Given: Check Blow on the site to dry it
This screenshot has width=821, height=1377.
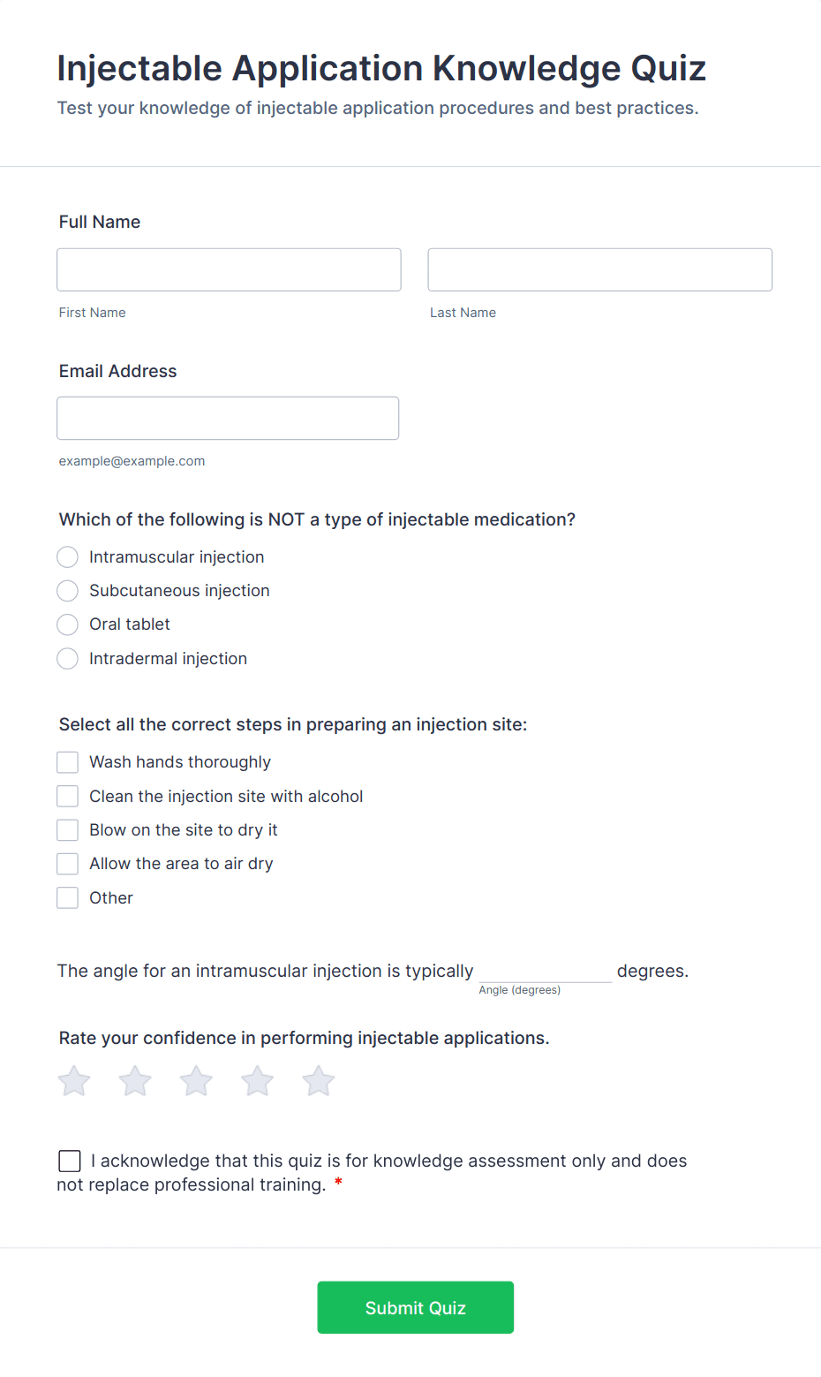Looking at the screenshot, I should (68, 830).
